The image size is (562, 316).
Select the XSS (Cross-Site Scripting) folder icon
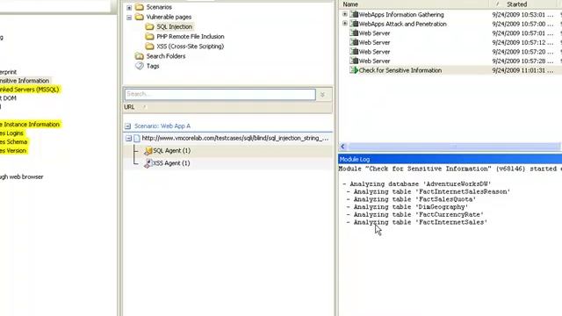point(149,47)
